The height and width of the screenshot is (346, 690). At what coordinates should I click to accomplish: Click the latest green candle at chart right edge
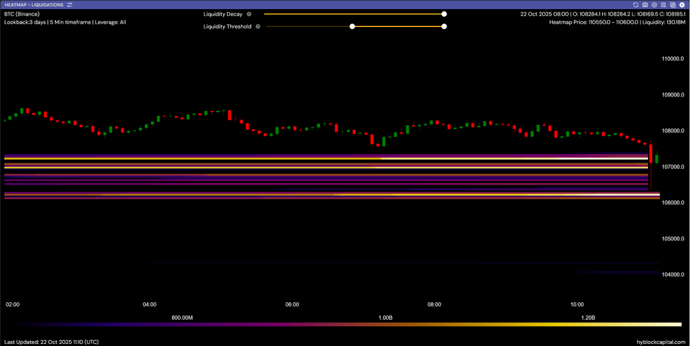tap(657, 159)
